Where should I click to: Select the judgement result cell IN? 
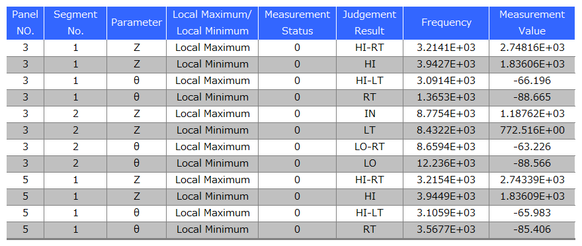tap(370, 114)
